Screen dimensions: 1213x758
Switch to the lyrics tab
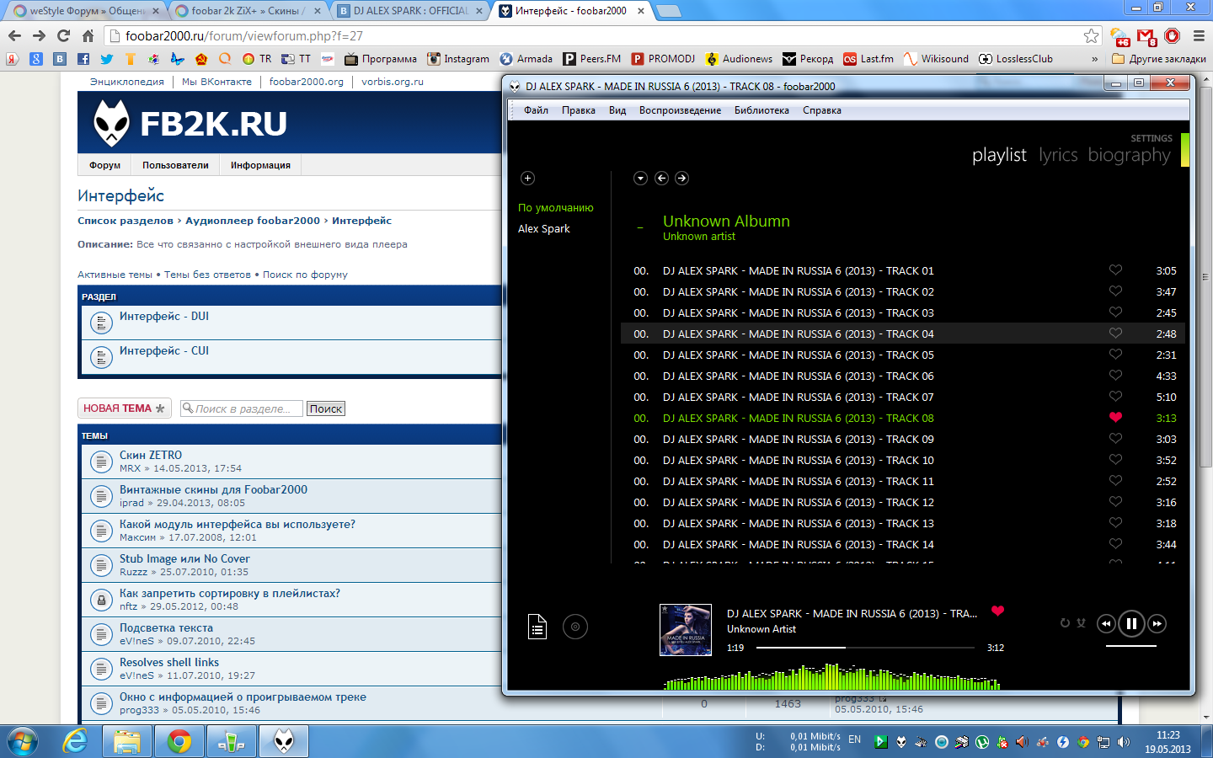point(1058,155)
